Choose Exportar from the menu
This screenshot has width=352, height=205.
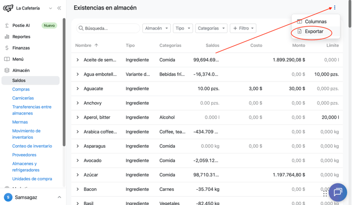click(x=316, y=32)
